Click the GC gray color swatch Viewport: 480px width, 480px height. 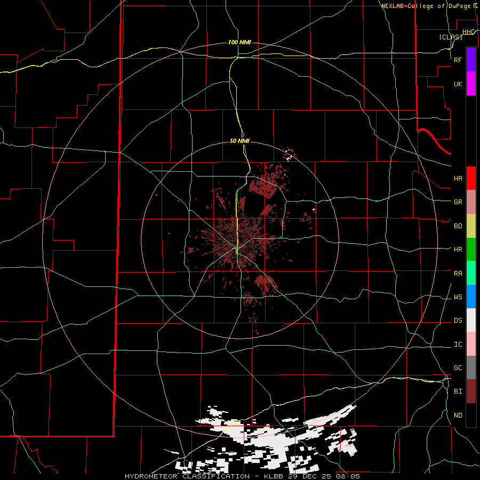coord(471,367)
